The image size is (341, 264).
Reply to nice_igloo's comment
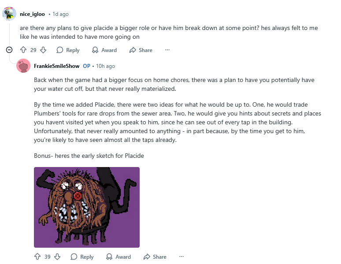[x=68, y=50]
